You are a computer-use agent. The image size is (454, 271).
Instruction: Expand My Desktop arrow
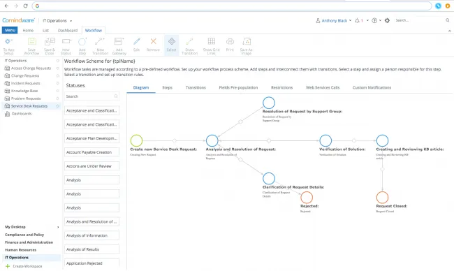(58, 227)
